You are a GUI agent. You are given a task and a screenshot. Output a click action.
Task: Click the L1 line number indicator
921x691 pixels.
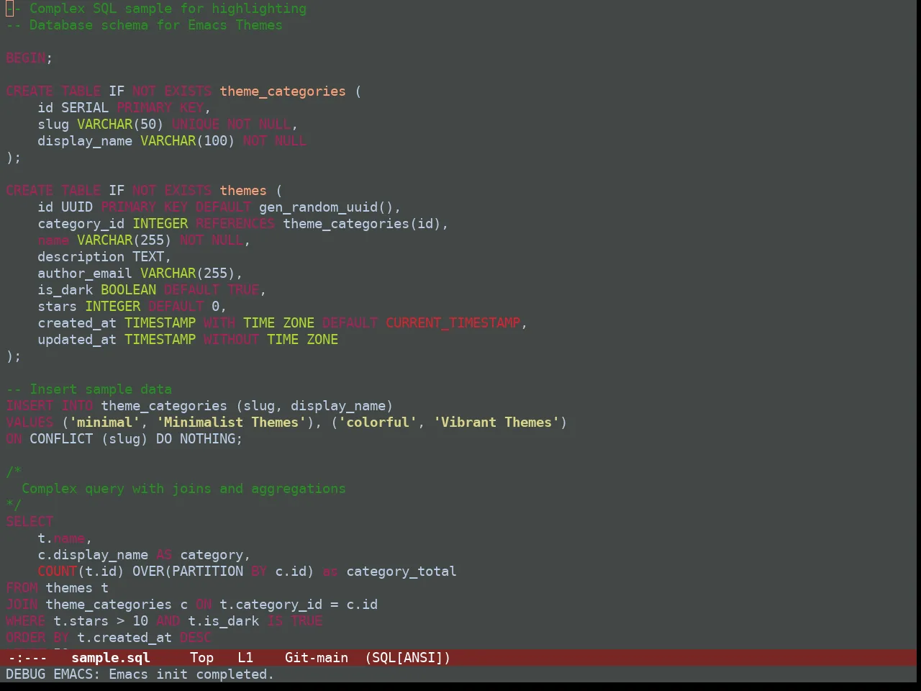(245, 657)
